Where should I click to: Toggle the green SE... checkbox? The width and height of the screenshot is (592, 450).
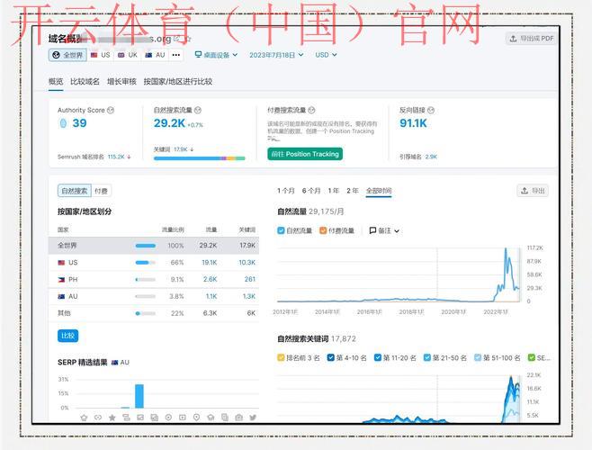[x=531, y=357]
